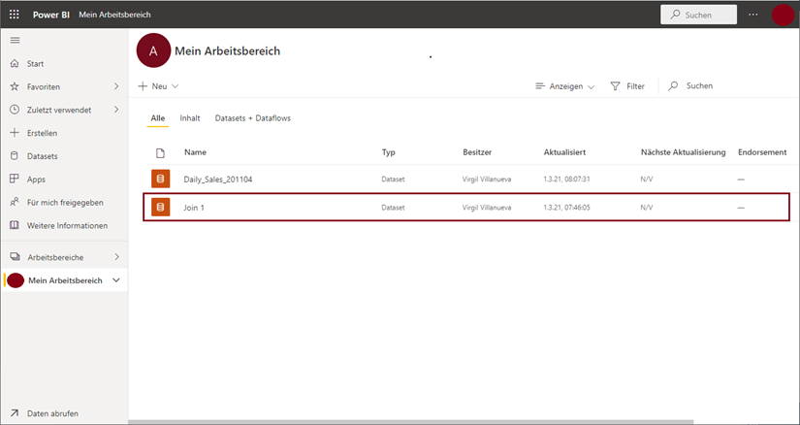Image resolution: width=800 pixels, height=425 pixels.
Task: Go to Start in the sidebar
Action: coord(35,63)
